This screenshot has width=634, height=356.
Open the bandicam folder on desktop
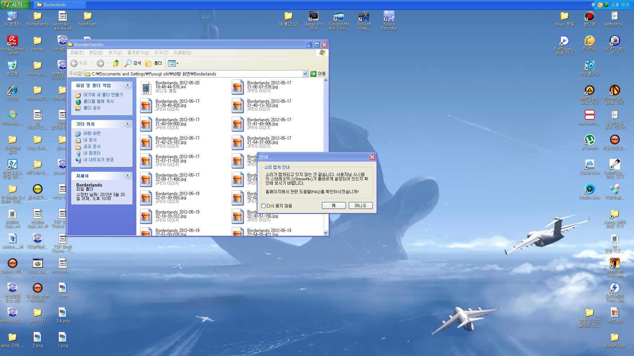(x=88, y=18)
